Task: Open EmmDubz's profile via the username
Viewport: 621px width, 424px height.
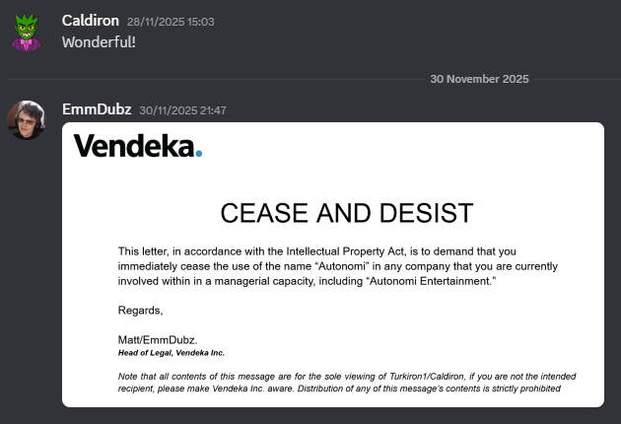Action: pyautogui.click(x=97, y=109)
